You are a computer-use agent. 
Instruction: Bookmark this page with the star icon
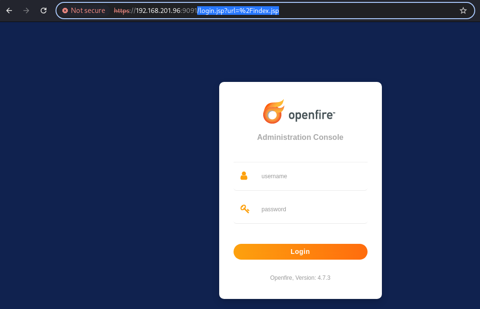[x=463, y=11]
